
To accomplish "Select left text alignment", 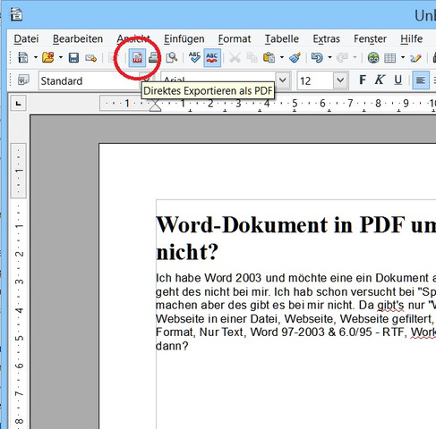I will click(421, 80).
